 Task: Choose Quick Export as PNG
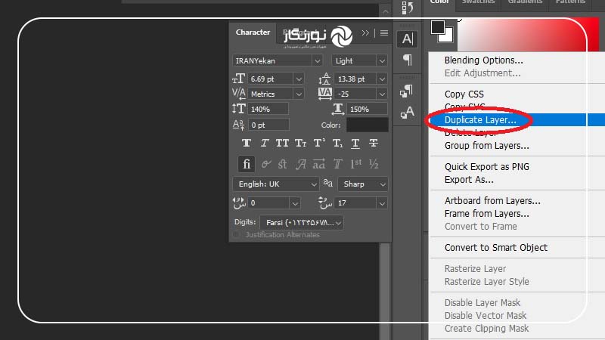486,166
